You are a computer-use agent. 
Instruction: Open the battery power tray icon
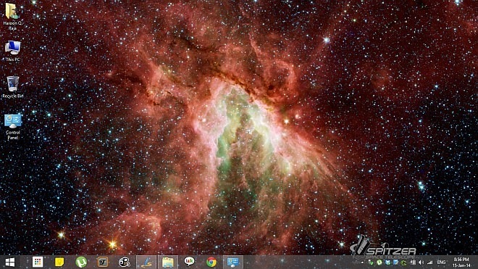[413, 262]
